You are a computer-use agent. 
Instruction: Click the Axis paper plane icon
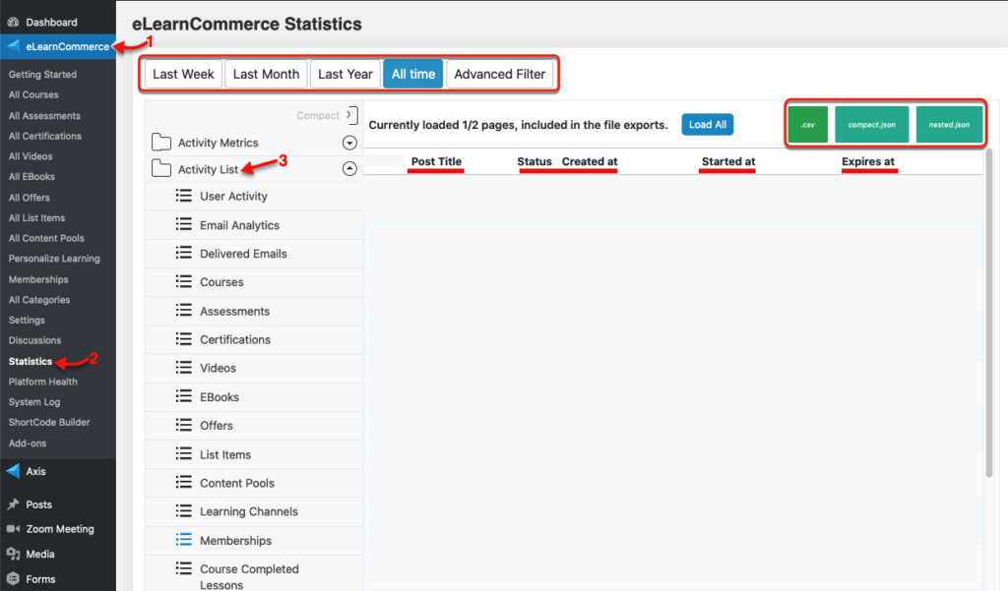pyautogui.click(x=13, y=471)
